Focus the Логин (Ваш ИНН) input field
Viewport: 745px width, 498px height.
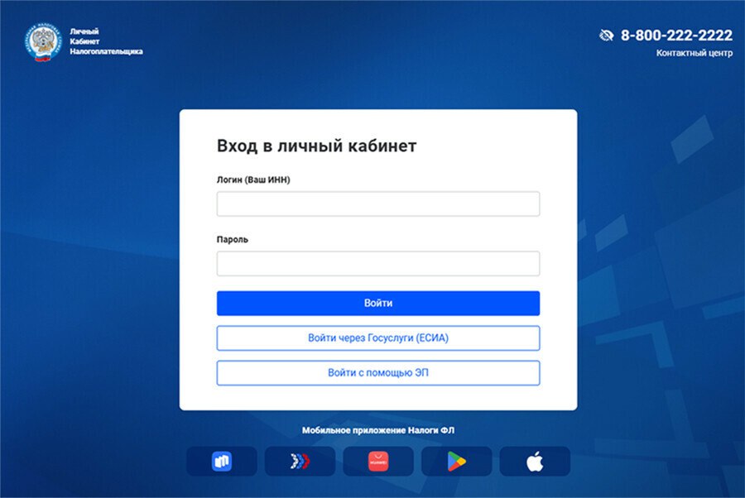point(378,204)
